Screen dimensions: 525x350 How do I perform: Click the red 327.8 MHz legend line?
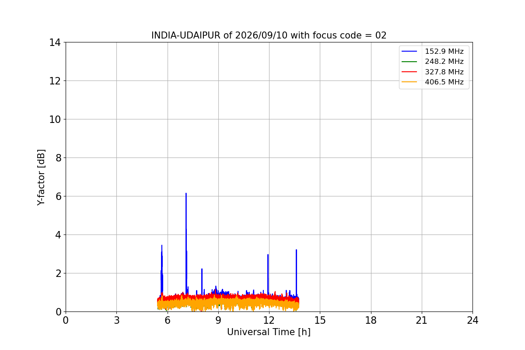410,72
